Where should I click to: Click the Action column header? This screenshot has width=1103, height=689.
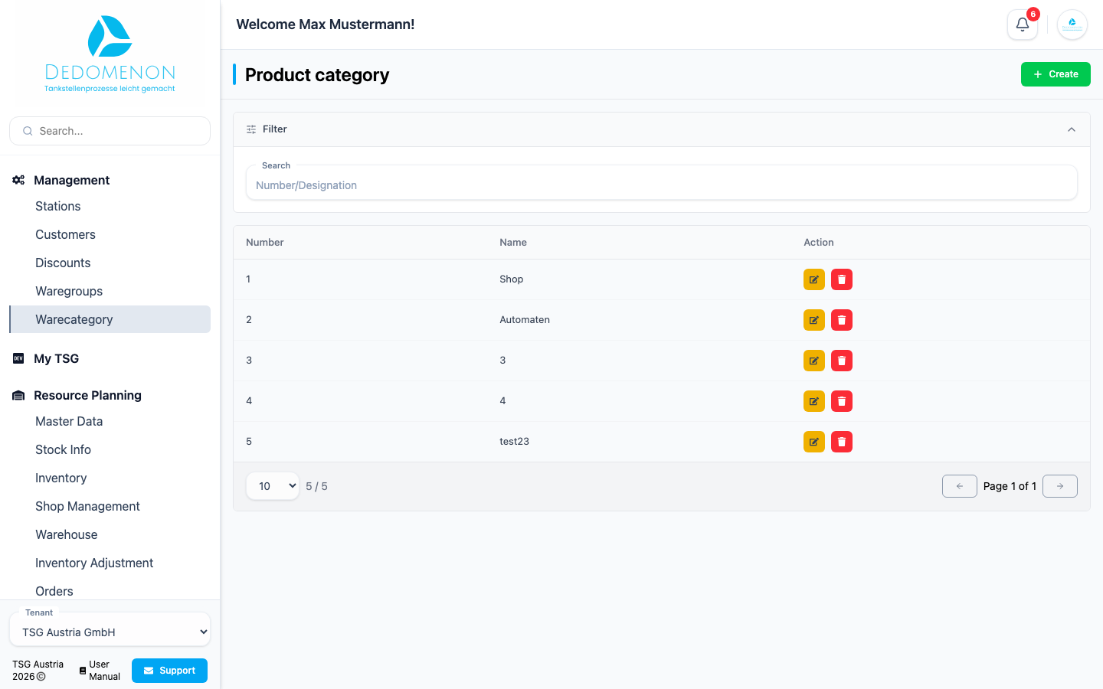819,242
